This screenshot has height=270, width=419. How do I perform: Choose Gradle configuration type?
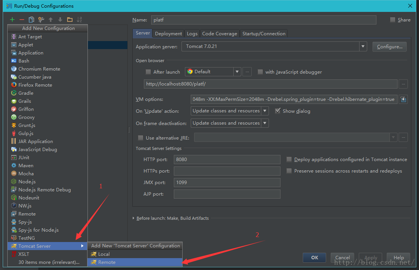pos(48,93)
